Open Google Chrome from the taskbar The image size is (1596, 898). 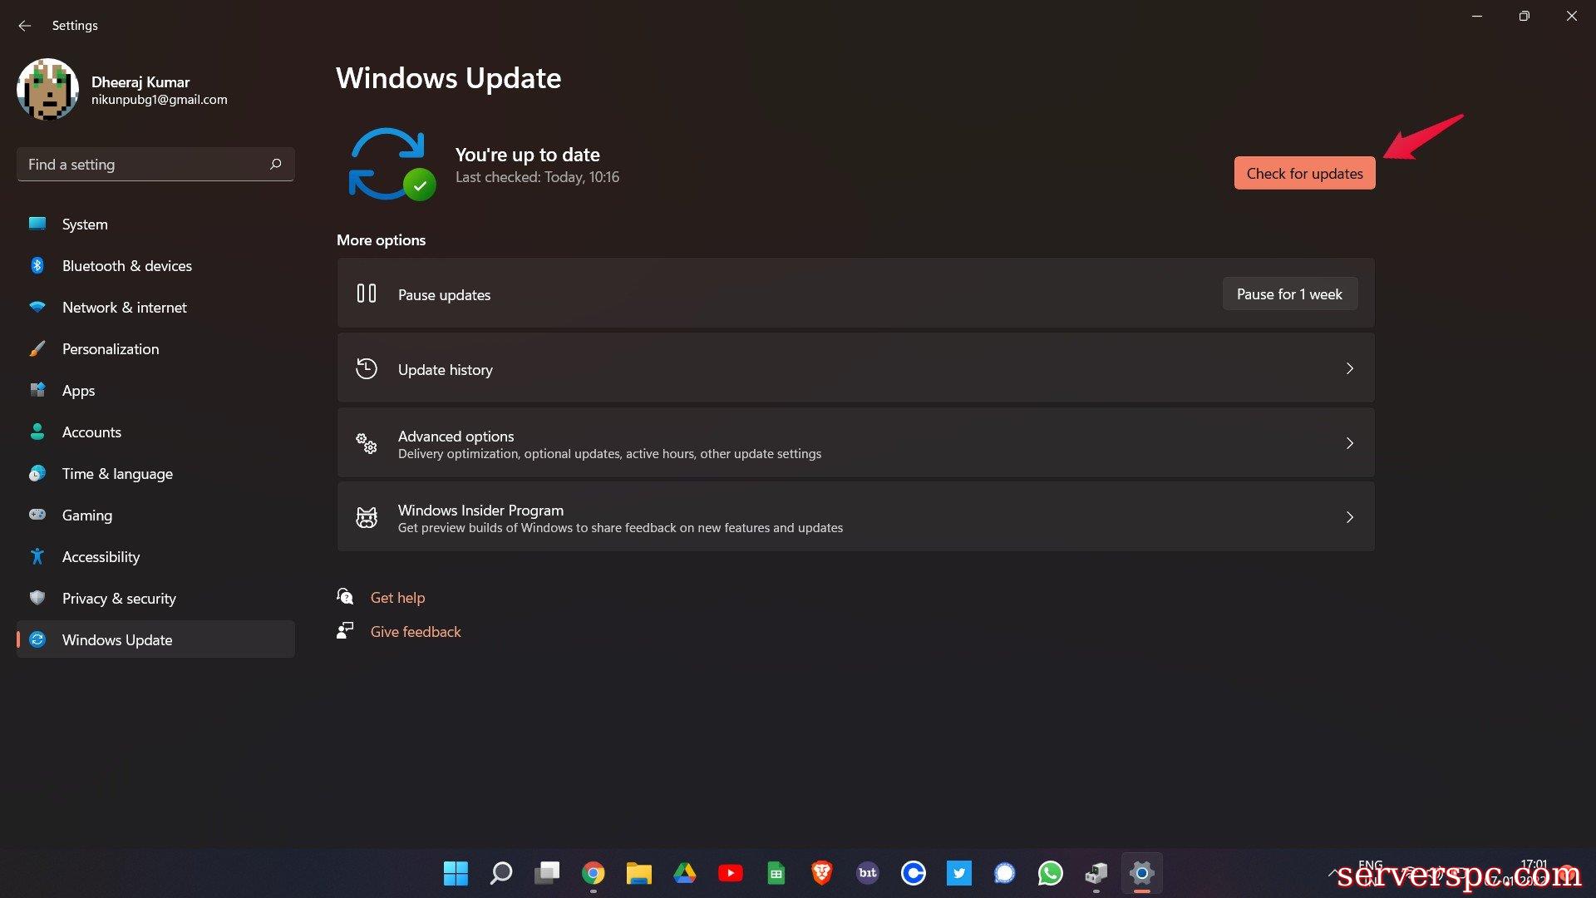pyautogui.click(x=593, y=873)
